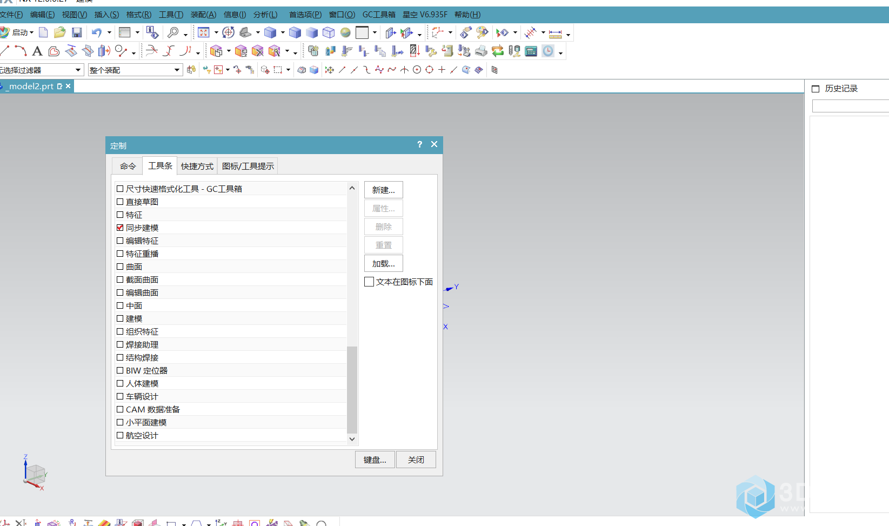Open the rectangle selection dropdown arrow
Image resolution: width=889 pixels, height=526 pixels.
click(x=288, y=70)
